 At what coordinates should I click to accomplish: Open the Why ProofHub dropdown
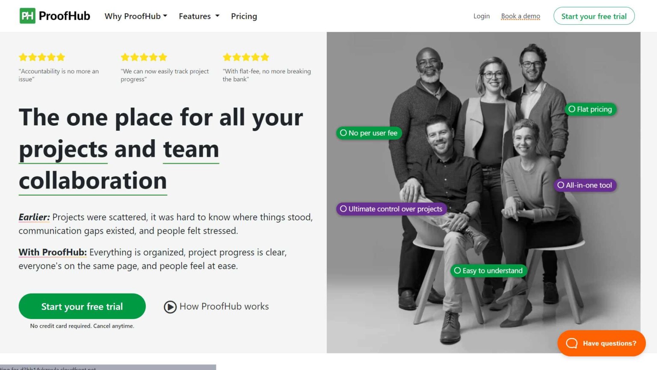click(x=136, y=16)
